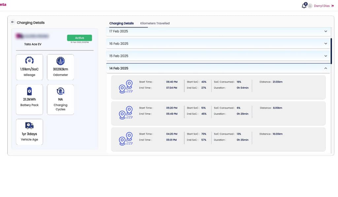Click the vertical scrollbar in the details list
The width and height of the screenshot is (338, 197).
[331, 51]
